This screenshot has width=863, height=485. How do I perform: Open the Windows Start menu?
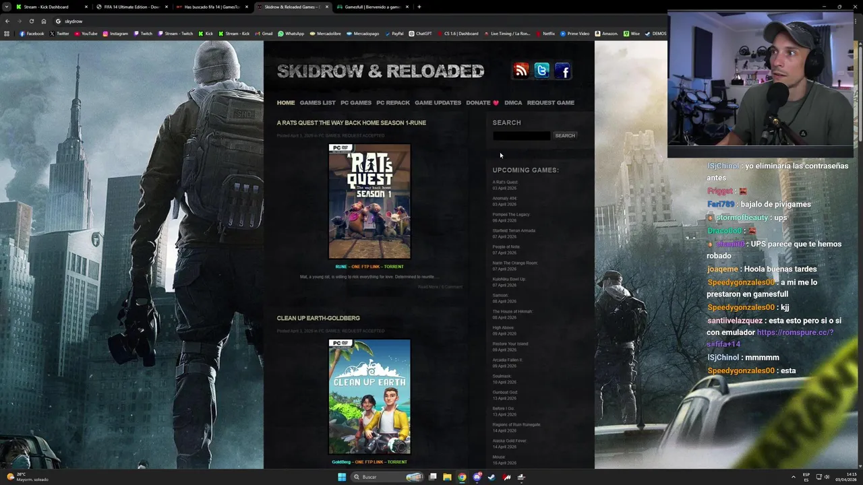(342, 477)
